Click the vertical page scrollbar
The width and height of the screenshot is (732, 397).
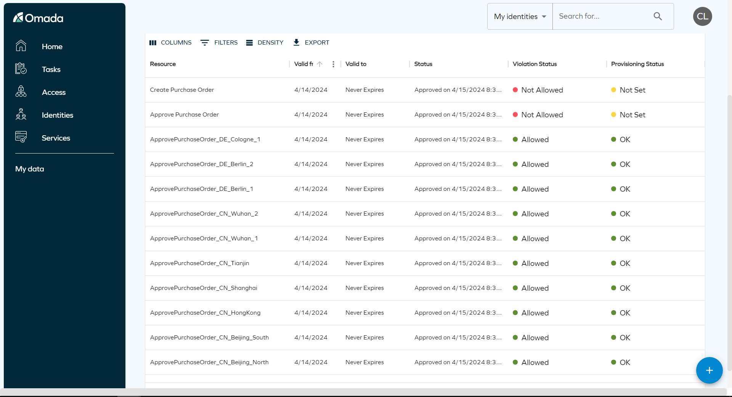click(x=730, y=232)
